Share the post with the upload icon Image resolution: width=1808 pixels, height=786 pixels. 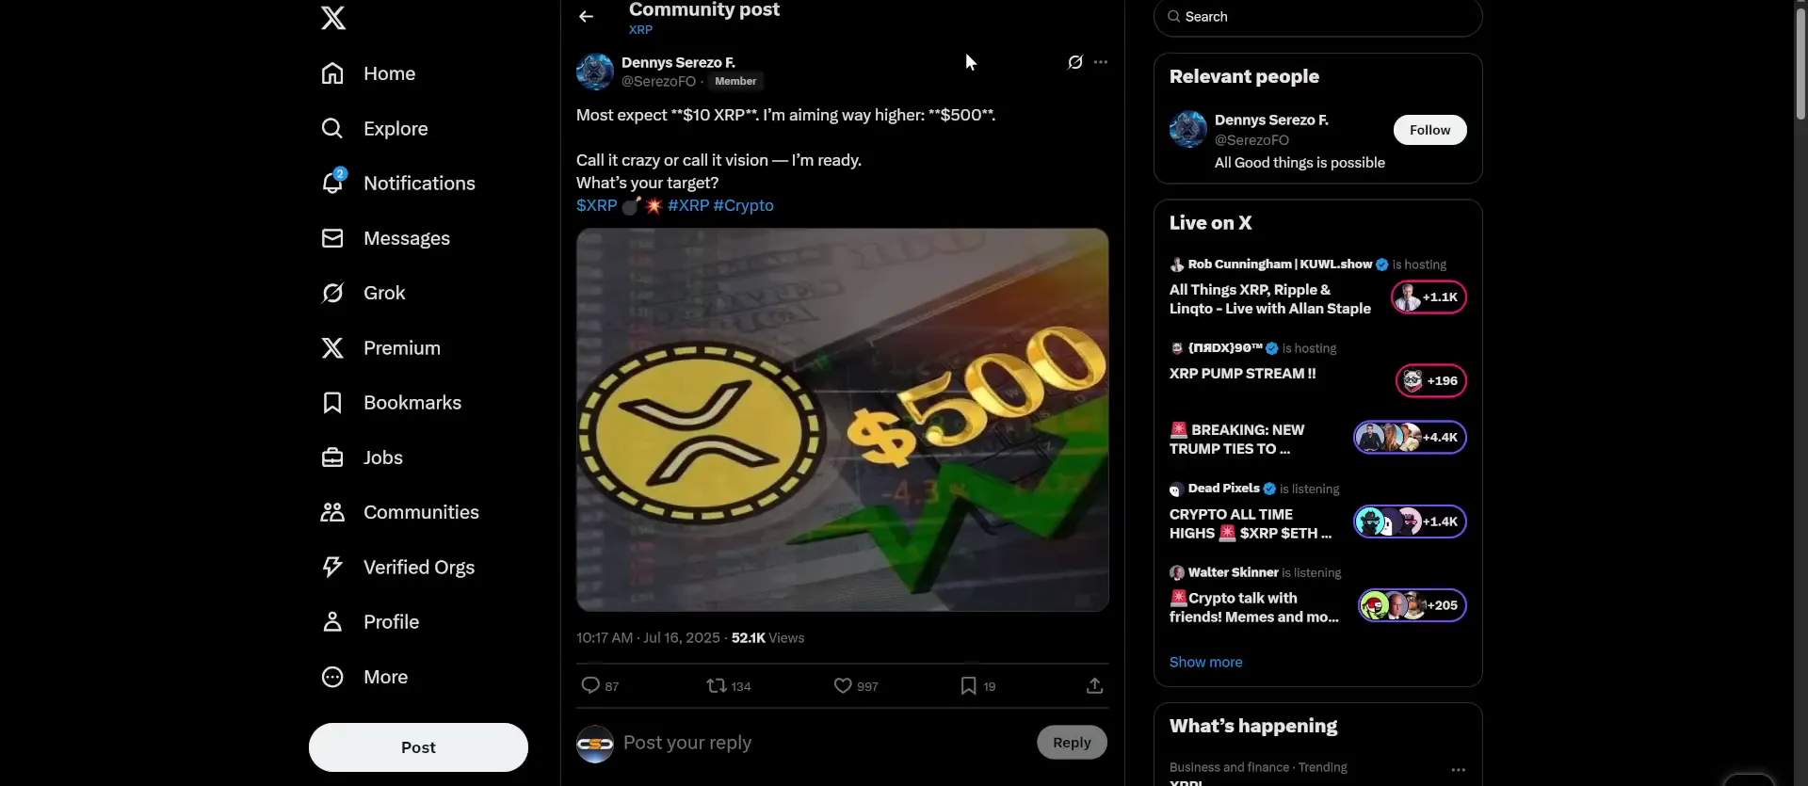click(x=1094, y=685)
